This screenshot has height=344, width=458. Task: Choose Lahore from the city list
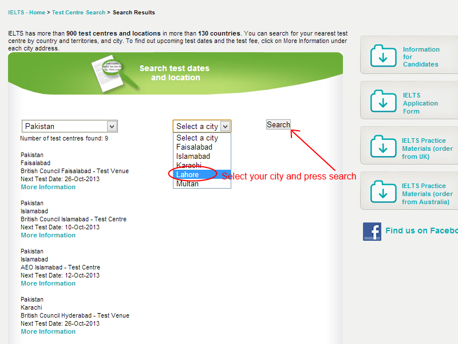[x=202, y=174]
